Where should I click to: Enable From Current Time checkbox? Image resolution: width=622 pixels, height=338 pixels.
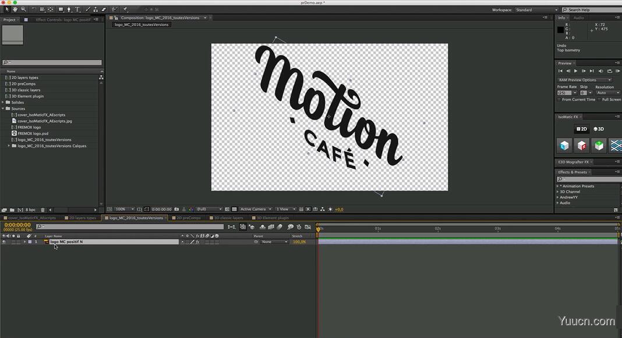[x=559, y=100]
